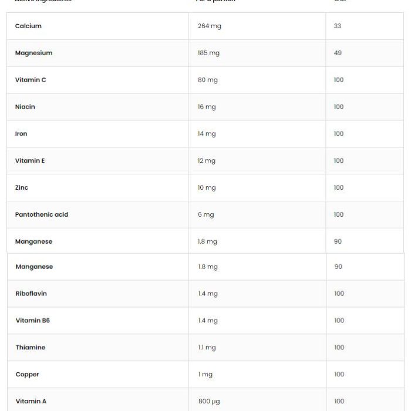Click the Thiamine 1.1 mg amount
This screenshot has width=411, height=411.
tap(207, 348)
